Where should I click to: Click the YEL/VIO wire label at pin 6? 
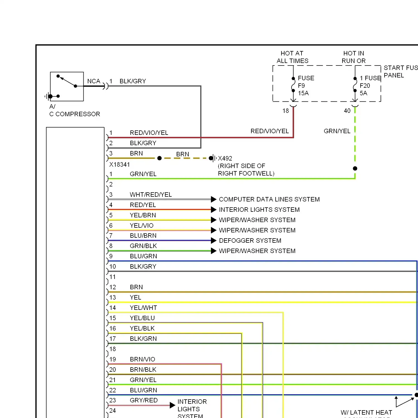click(142, 225)
